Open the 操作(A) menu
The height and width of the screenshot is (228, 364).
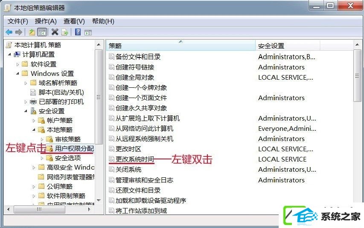46,21
